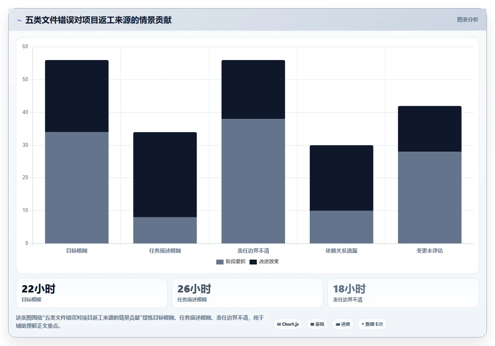Viewport: 495px width, 346px height.
Task: Click the 阶段累积 legend label
Action: (x=236, y=262)
